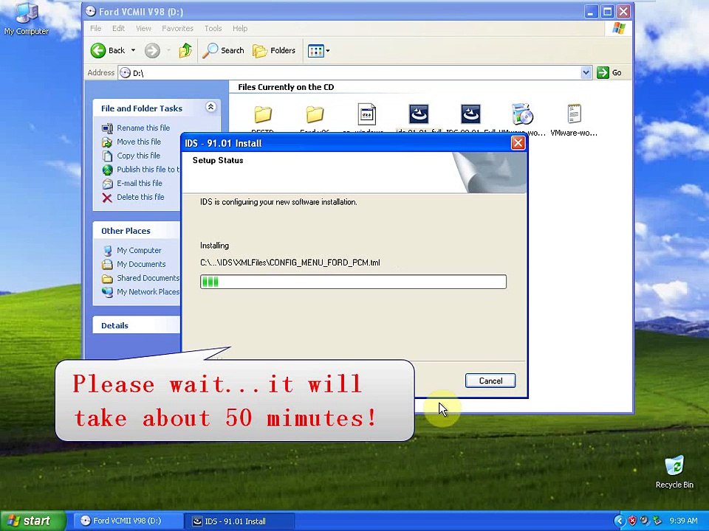Select the second IDS Full installer icon
The image size is (709, 531).
(x=470, y=114)
